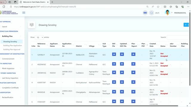Open Plan Report for Cuddalore row
The height and width of the screenshot is (107, 191).
[x=133, y=73]
